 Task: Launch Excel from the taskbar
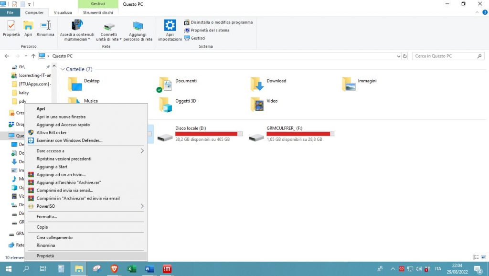[132, 269]
